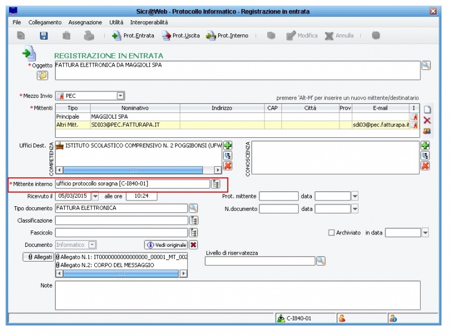Click magnifier icon next to Oggetto field

coord(426,66)
